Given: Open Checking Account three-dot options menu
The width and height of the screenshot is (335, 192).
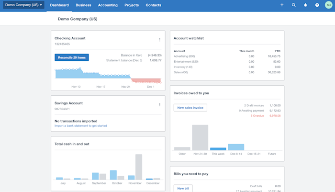Looking at the screenshot, I should tap(159, 40).
